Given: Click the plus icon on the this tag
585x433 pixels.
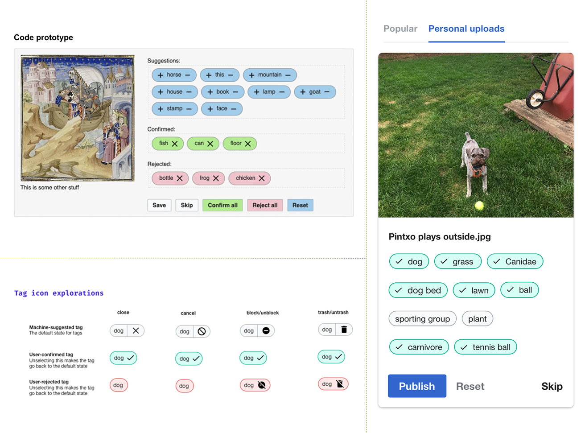Looking at the screenshot, I should click(x=209, y=75).
